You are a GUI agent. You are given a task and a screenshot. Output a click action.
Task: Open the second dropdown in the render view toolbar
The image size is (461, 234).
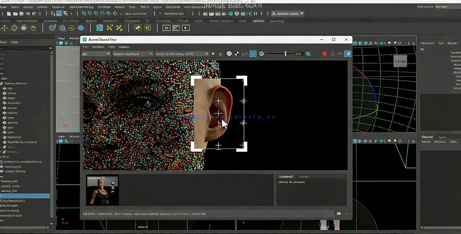coord(133,54)
